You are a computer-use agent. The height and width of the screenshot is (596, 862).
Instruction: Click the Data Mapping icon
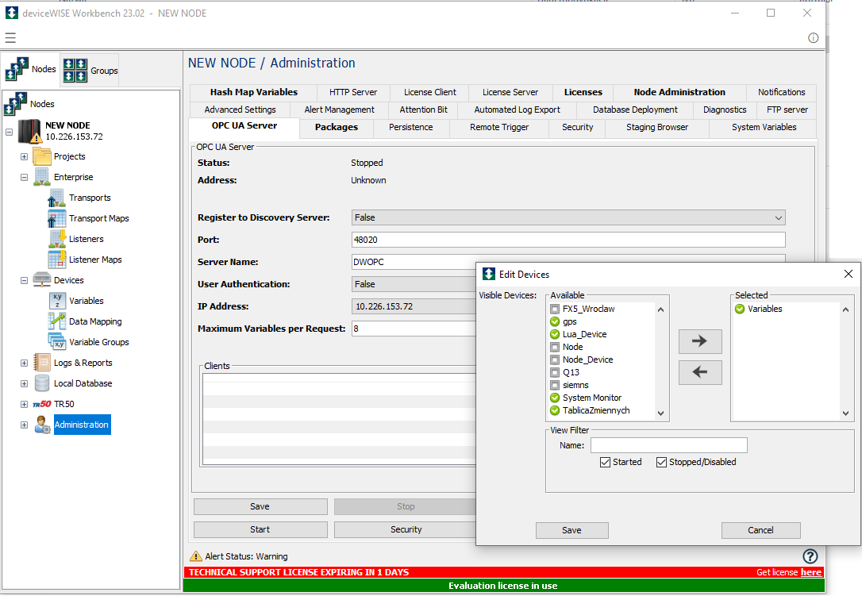56,321
